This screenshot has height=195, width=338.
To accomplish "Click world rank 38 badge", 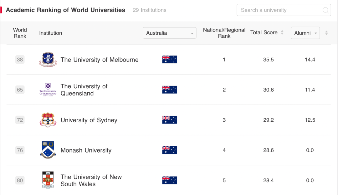I will tap(20, 60).
